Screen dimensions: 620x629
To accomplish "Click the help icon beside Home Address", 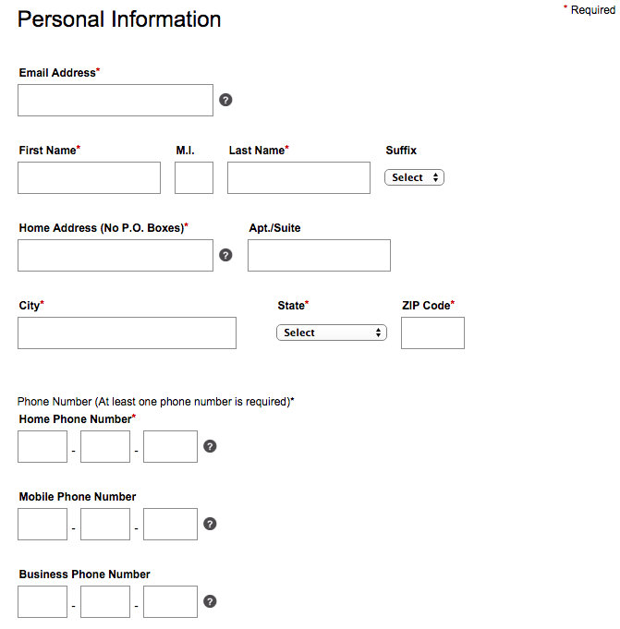I will coord(225,255).
